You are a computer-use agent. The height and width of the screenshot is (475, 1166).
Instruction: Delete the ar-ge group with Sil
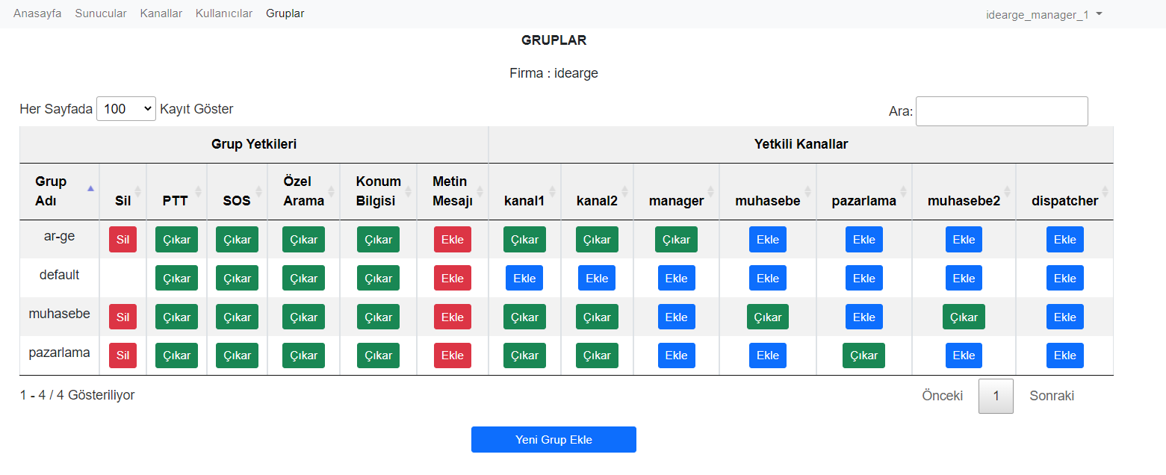[123, 240]
